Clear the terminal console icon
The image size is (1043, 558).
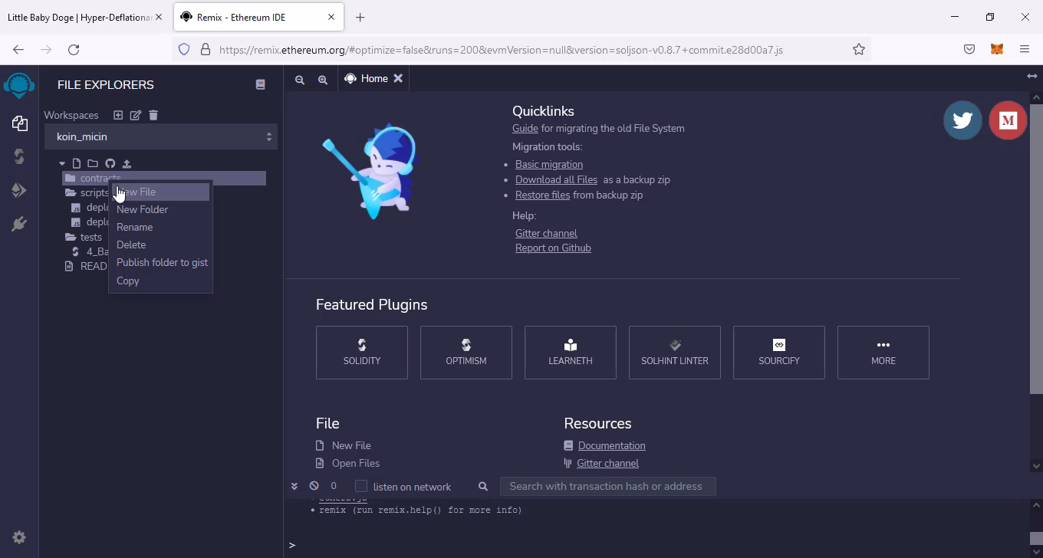point(314,486)
